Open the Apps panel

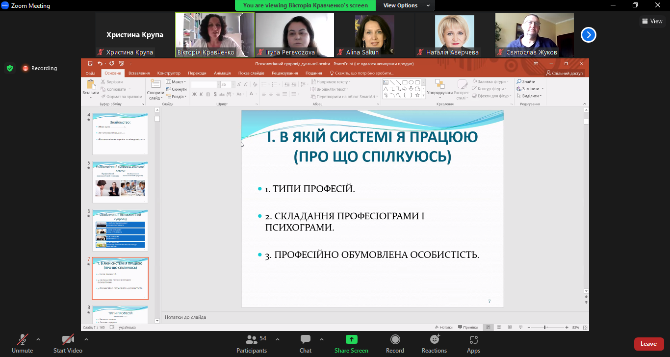click(473, 343)
